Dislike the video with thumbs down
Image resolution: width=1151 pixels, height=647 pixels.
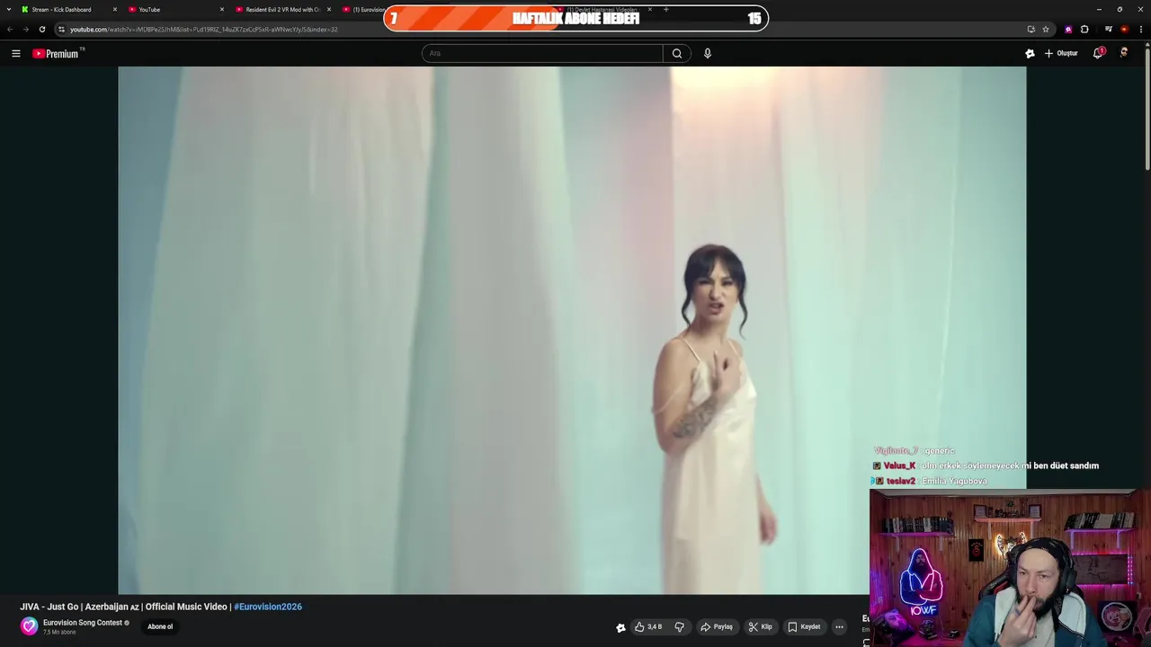[x=680, y=627]
